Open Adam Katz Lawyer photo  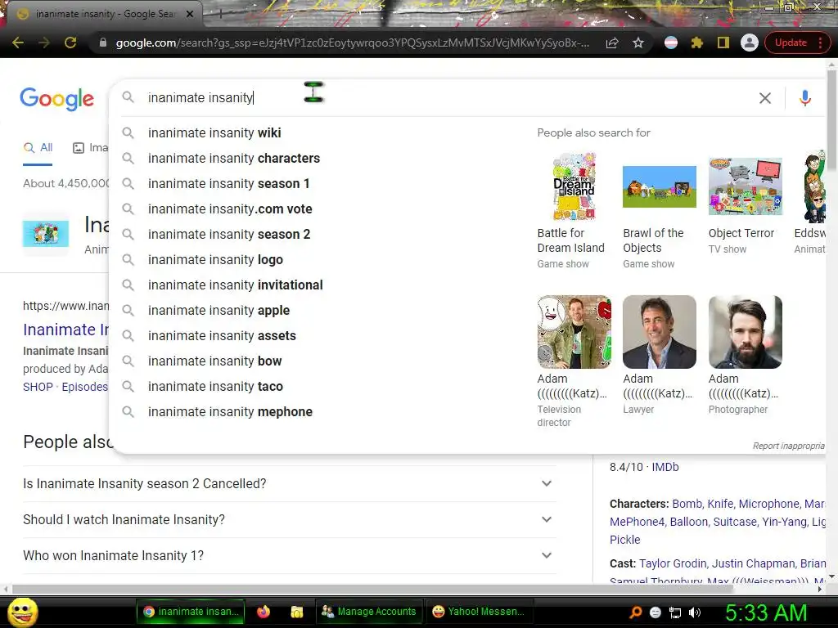pos(660,332)
